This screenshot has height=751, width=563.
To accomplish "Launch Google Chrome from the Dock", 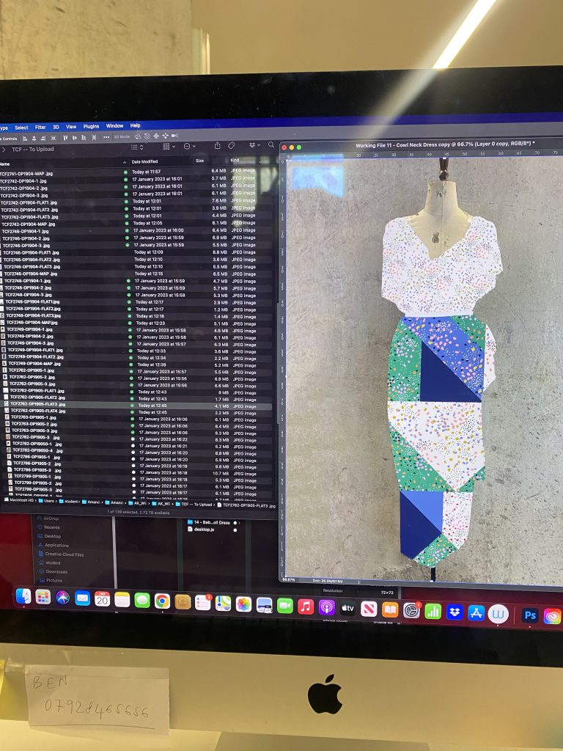I will click(162, 601).
